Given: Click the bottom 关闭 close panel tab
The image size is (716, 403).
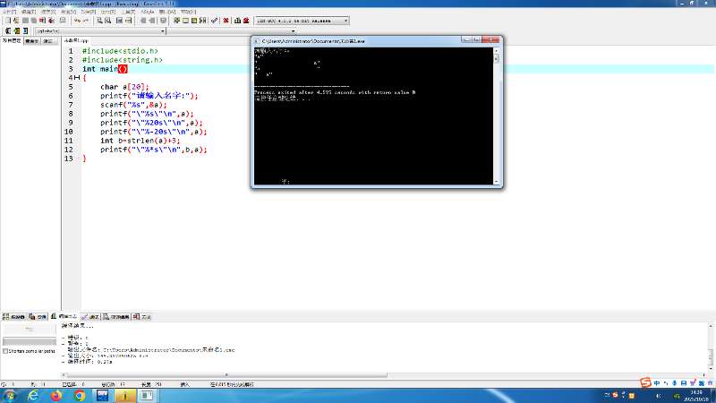Looking at the screenshot, I should 142,317.
